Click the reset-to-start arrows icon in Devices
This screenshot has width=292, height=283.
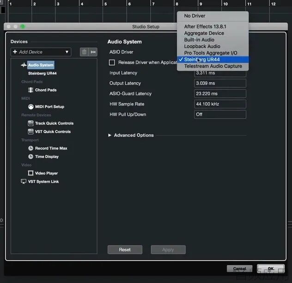93,52
